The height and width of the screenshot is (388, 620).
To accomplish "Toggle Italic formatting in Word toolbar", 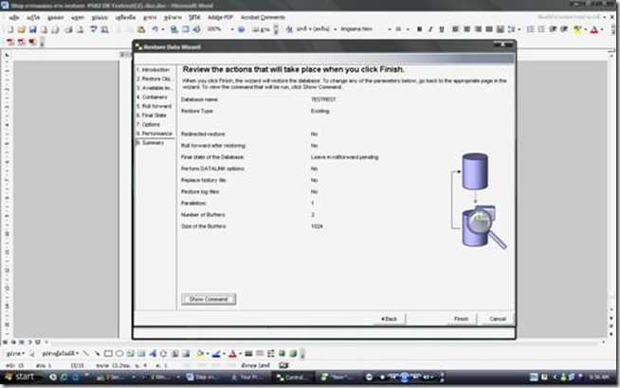I will coord(430,29).
